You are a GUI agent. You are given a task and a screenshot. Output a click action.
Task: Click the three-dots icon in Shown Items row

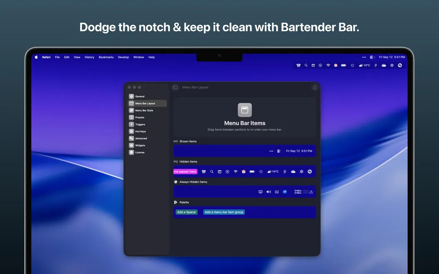(x=271, y=151)
